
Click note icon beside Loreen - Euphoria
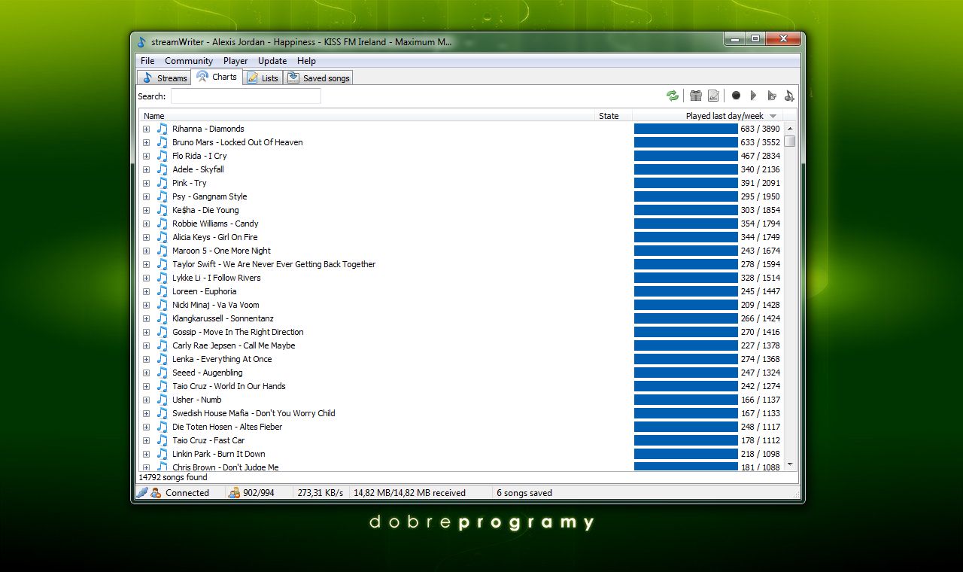[163, 291]
